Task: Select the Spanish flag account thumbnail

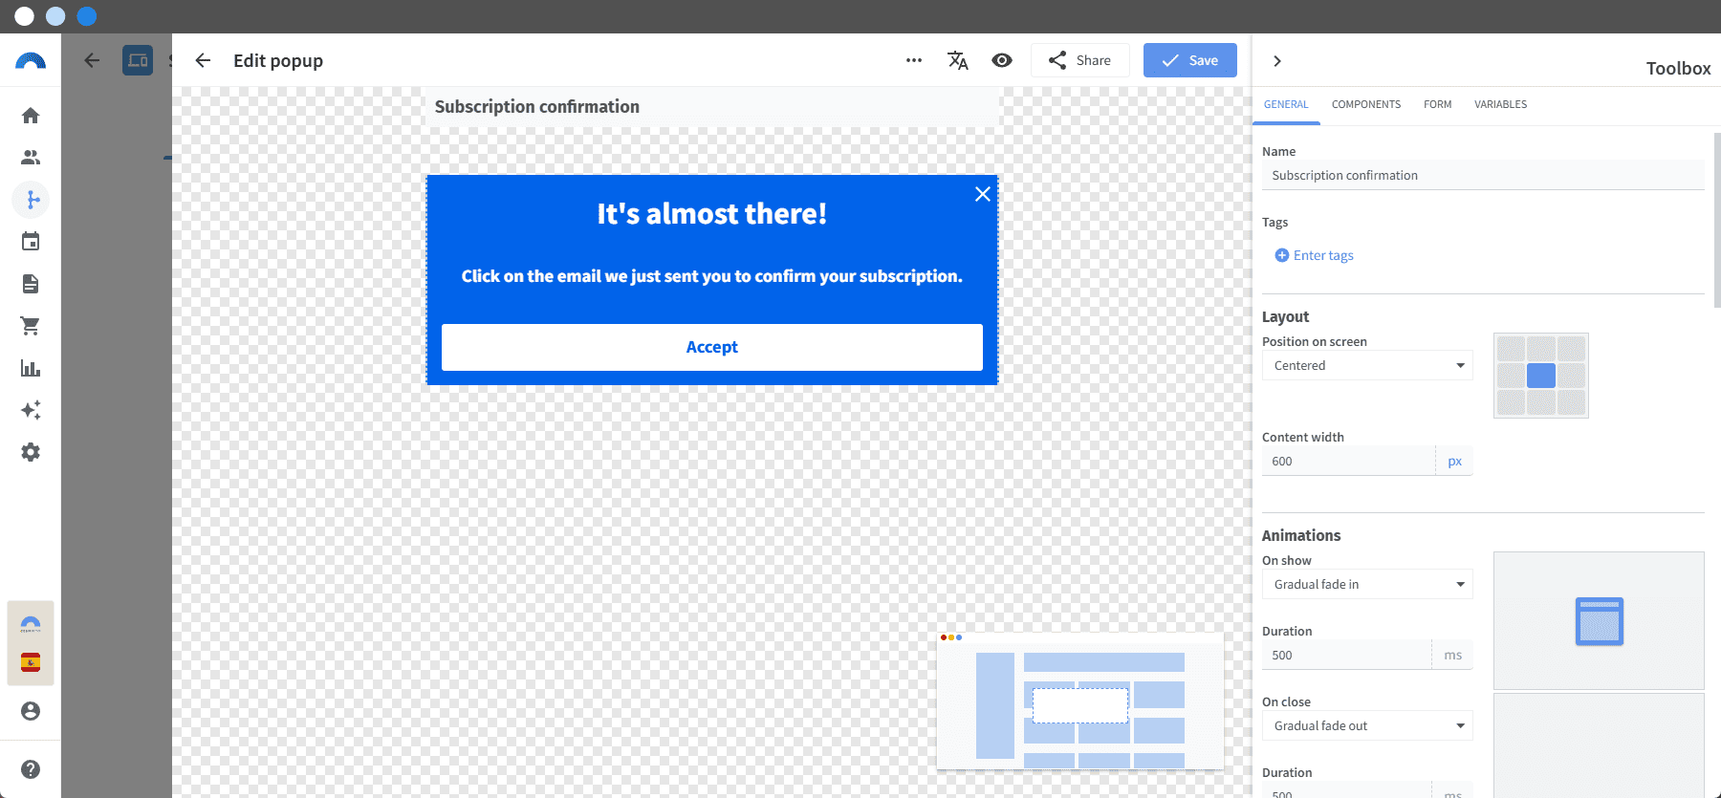Action: pos(31,662)
